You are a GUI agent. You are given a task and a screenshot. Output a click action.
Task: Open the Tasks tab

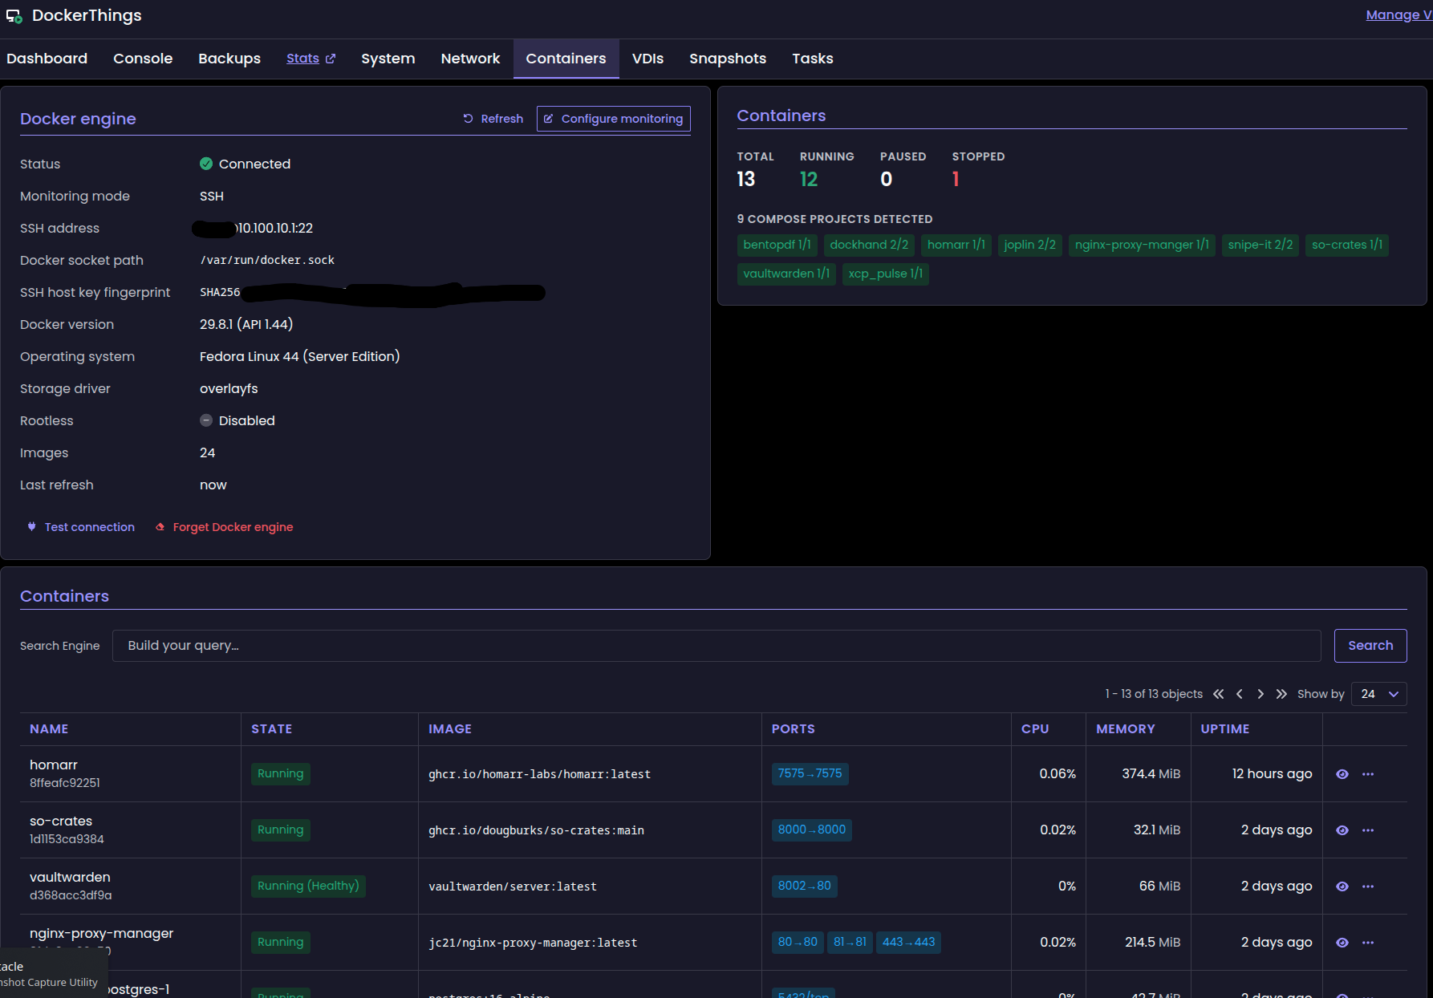click(813, 59)
